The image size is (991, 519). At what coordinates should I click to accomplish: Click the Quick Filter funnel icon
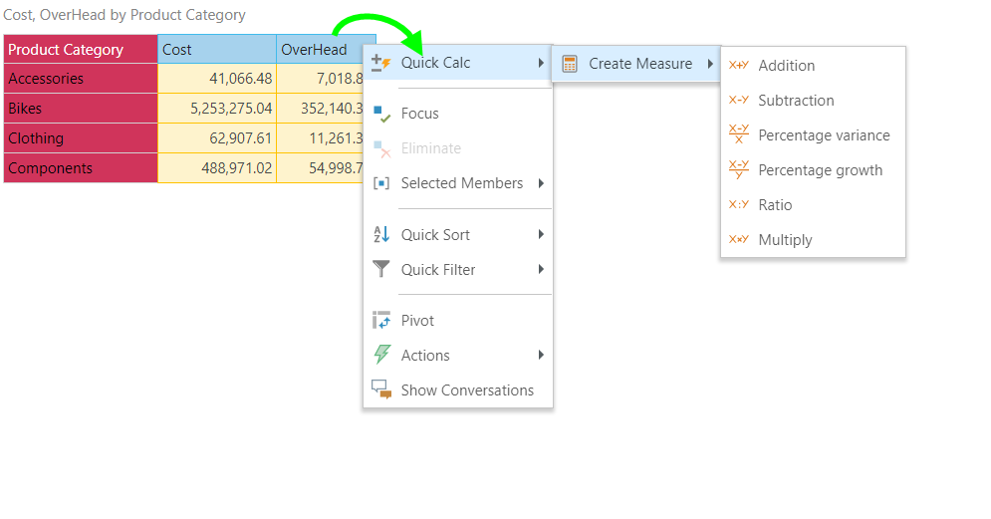[380, 270]
